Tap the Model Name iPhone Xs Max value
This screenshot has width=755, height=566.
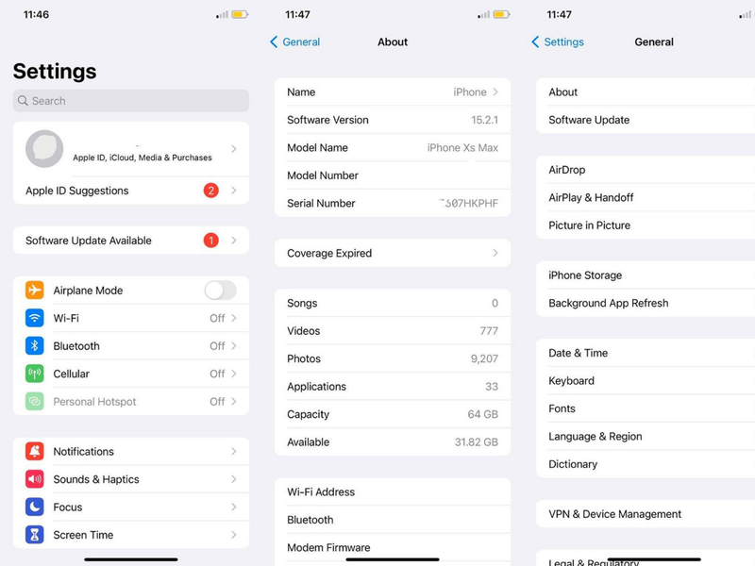point(462,148)
